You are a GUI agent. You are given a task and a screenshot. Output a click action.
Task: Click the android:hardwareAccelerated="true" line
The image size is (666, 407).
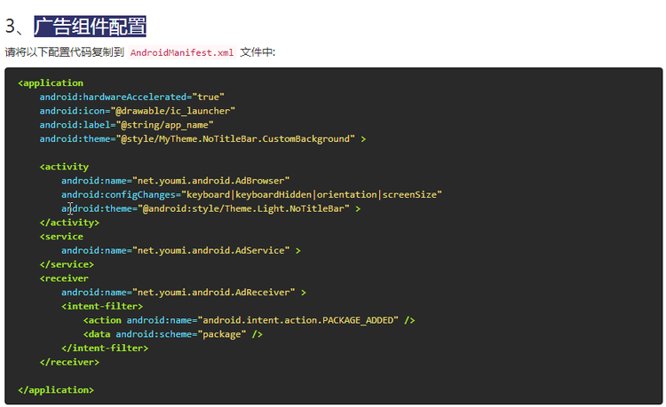[x=131, y=97]
